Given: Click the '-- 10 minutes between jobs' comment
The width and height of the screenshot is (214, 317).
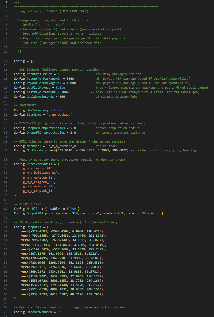Looking at the screenshot, I should click(114, 97).
